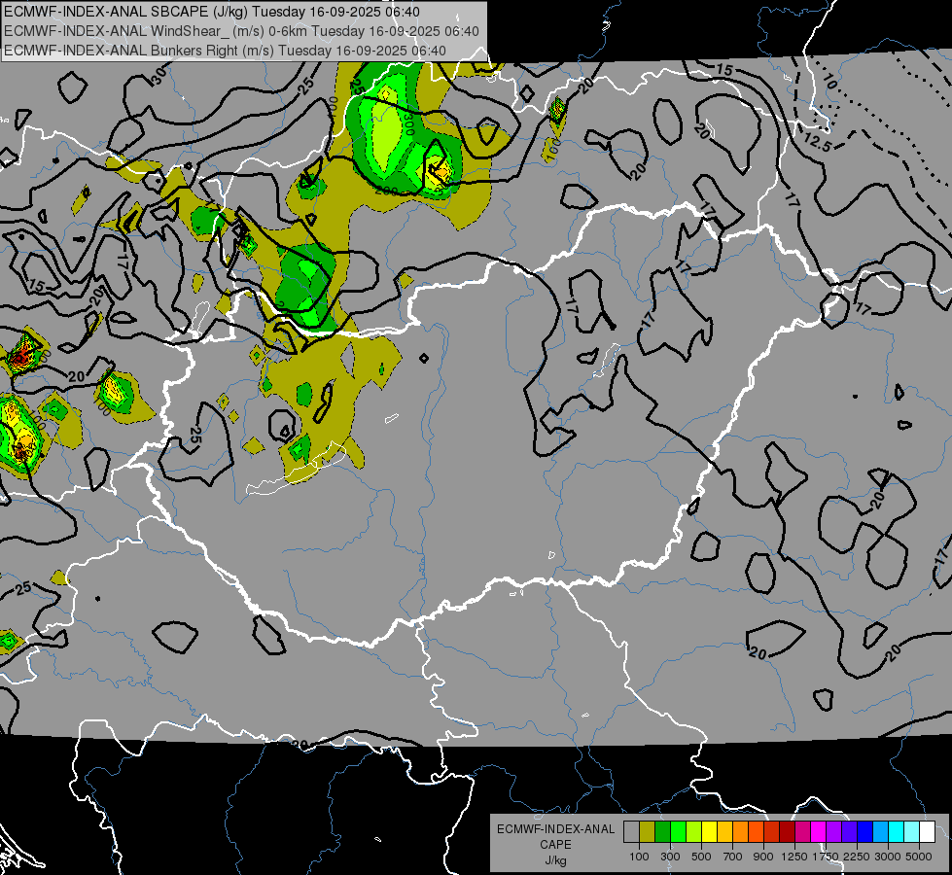
Task: Select the pure yellow legend swatch
Action: pos(709,832)
